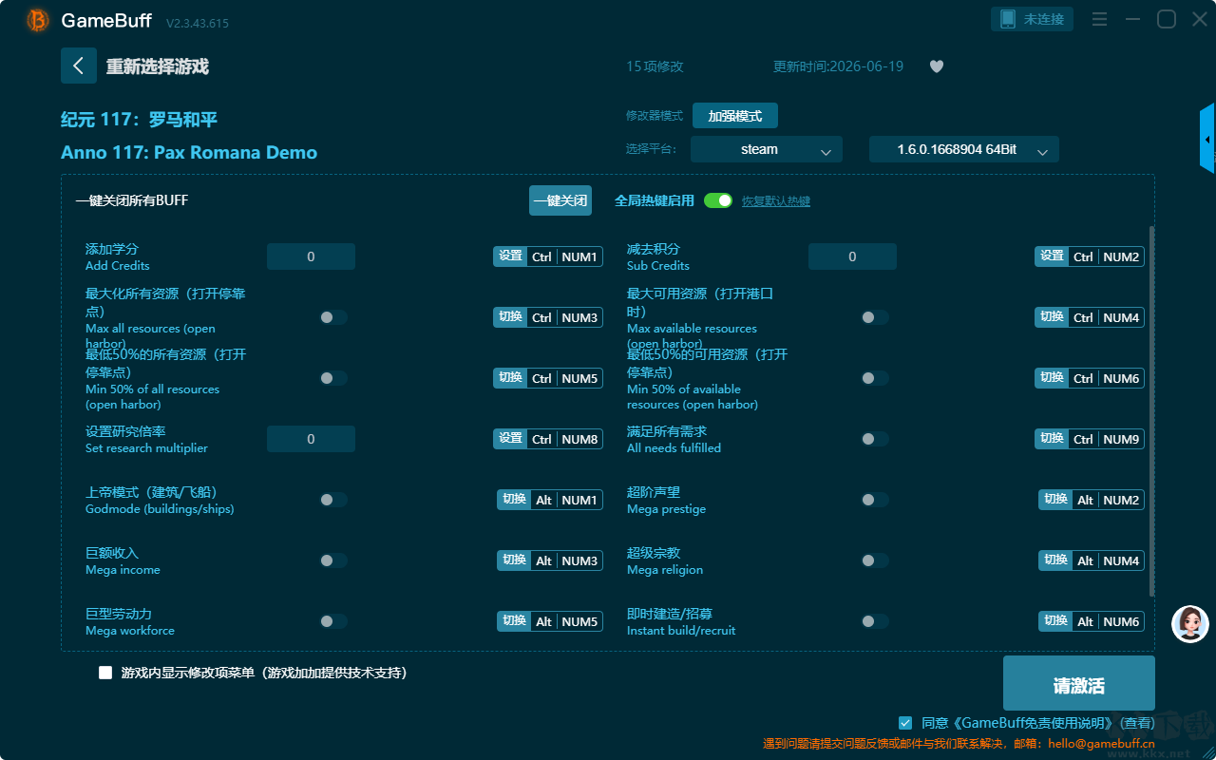Open the steam platform dropdown
Viewport: 1216px width, 760px height.
(767, 150)
